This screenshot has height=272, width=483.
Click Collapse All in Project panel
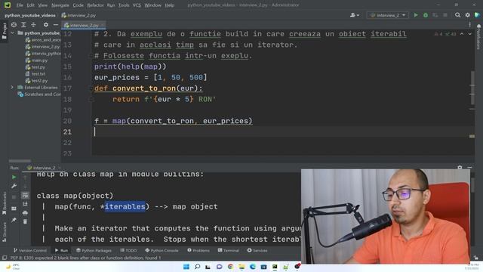33,25
